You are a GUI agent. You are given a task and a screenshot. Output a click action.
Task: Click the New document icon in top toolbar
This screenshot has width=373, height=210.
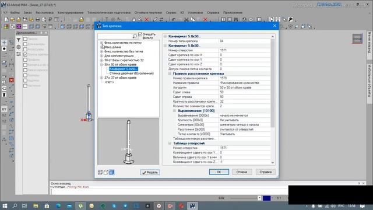[6, 19]
